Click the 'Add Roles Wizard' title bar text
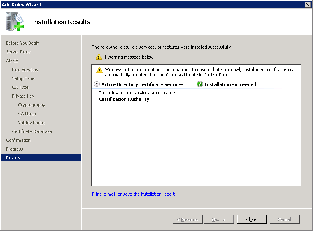Image resolution: width=313 pixels, height=231 pixels. [21, 4]
